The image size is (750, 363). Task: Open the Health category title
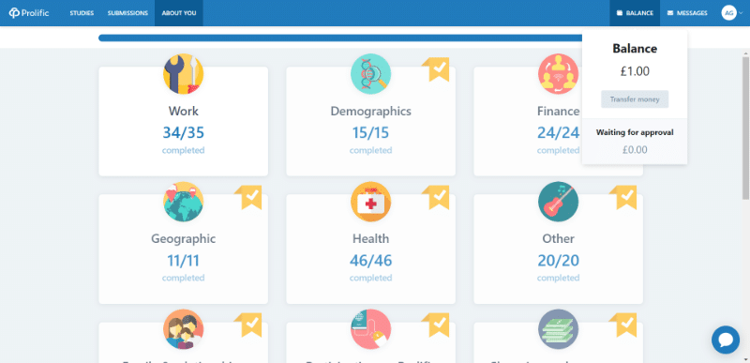(x=370, y=238)
